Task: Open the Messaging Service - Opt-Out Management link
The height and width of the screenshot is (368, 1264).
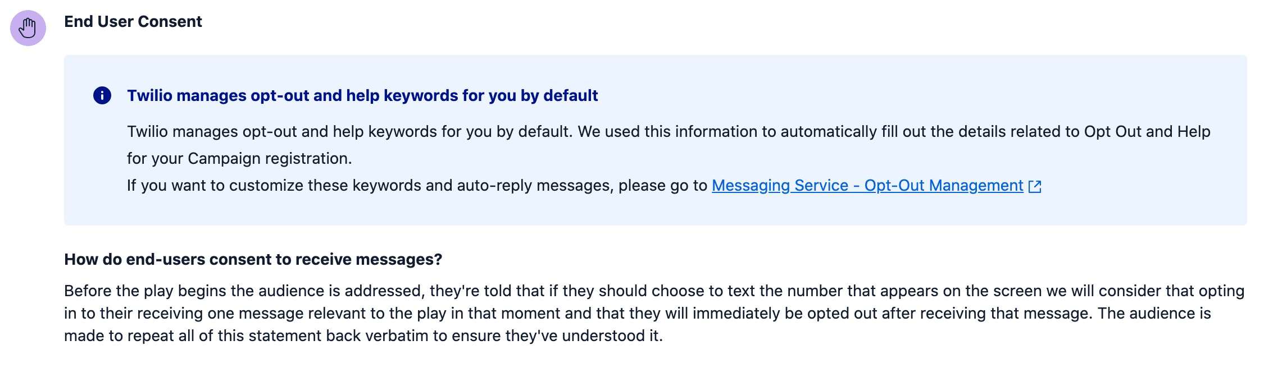Action: (867, 186)
